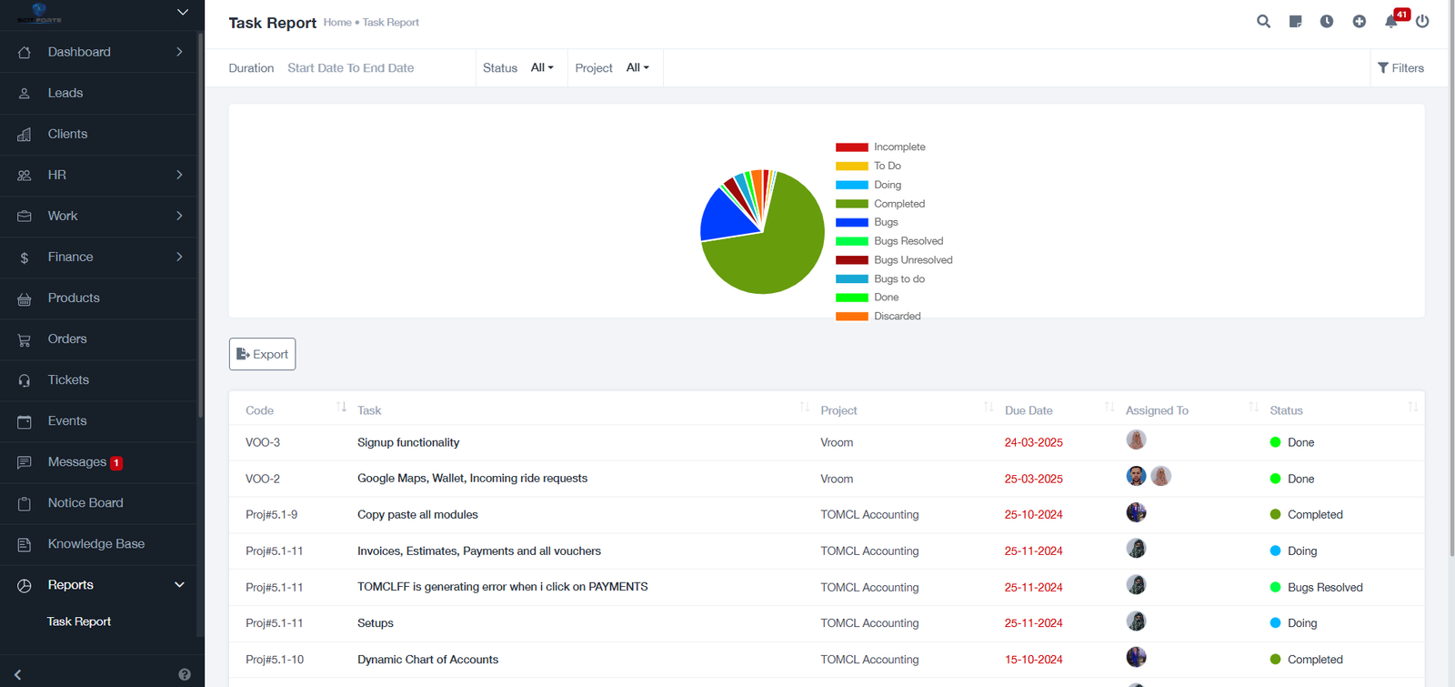
Task: Click the Export button
Action: (262, 354)
